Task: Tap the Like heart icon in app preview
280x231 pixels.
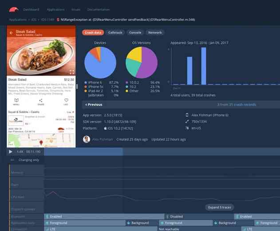Action: (x=66, y=101)
